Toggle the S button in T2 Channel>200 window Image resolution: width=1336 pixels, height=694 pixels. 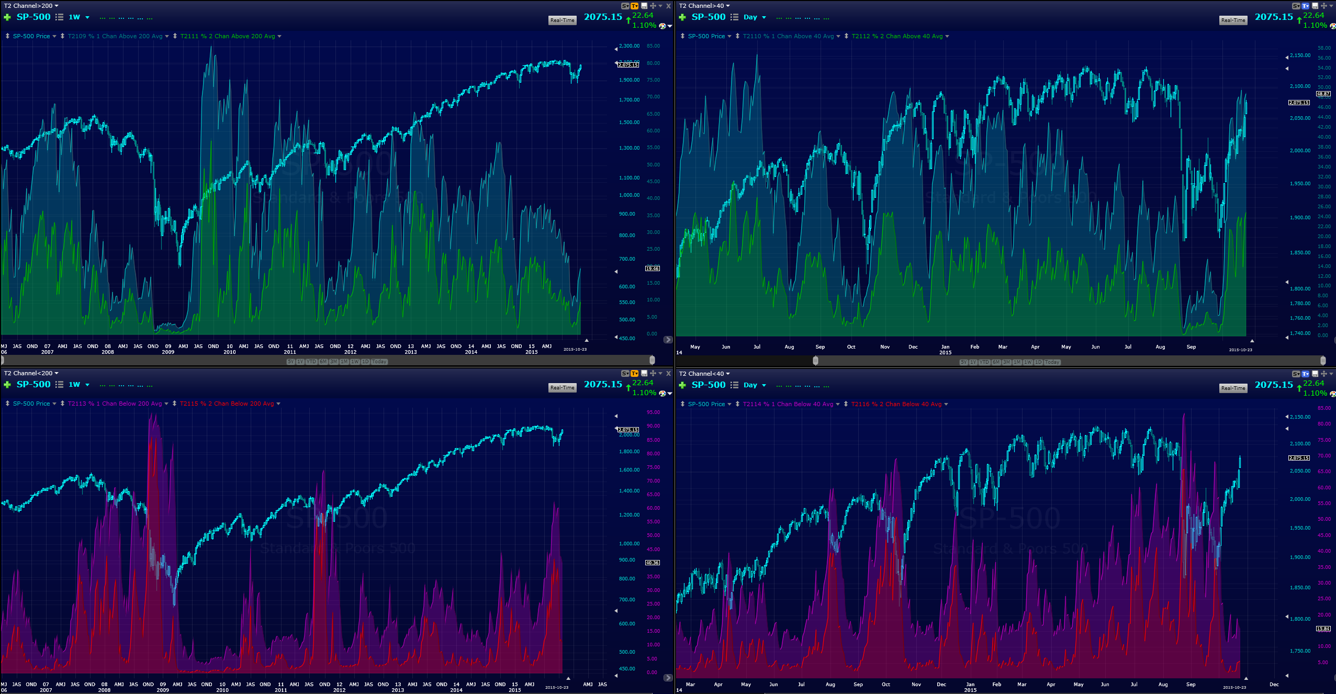(625, 6)
